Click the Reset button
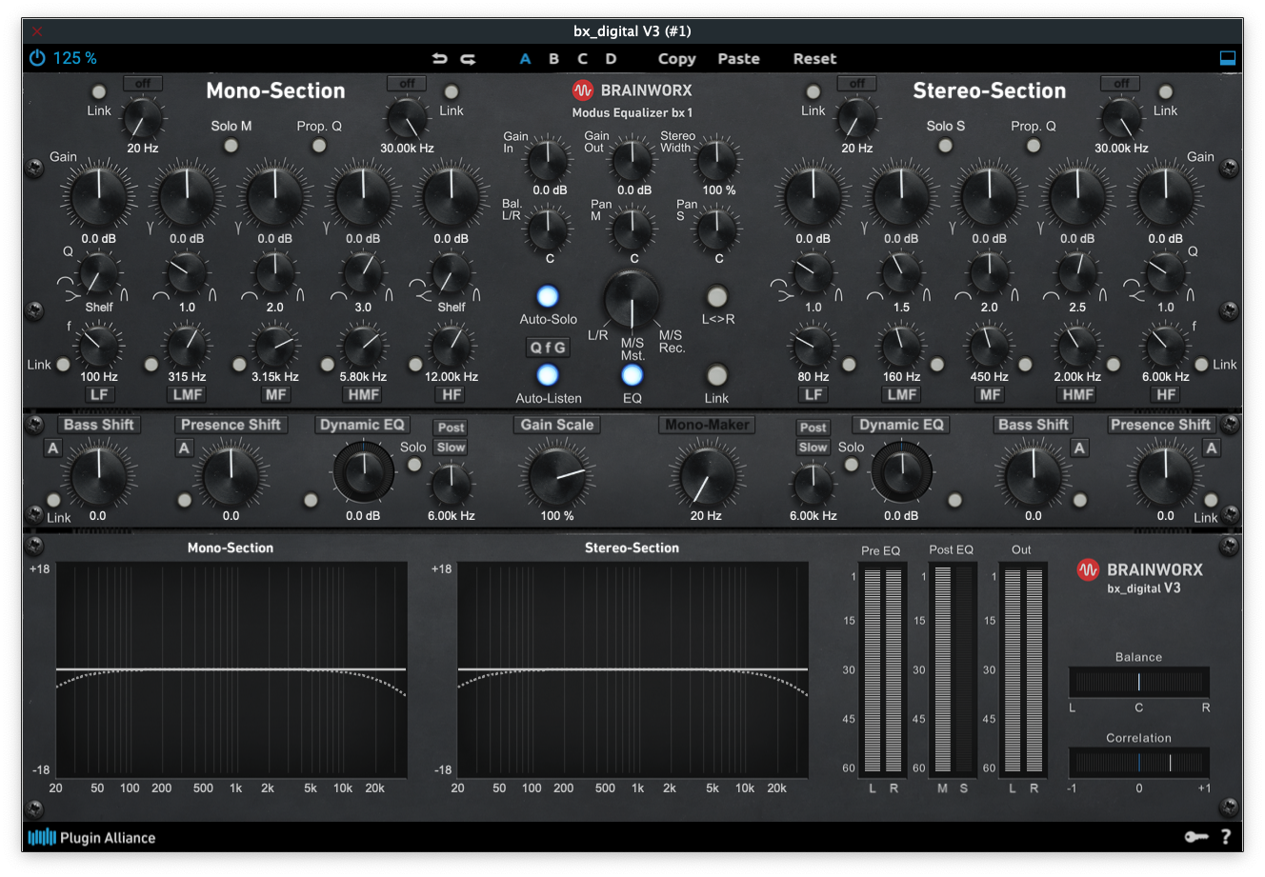The width and height of the screenshot is (1265, 877). pos(814,58)
